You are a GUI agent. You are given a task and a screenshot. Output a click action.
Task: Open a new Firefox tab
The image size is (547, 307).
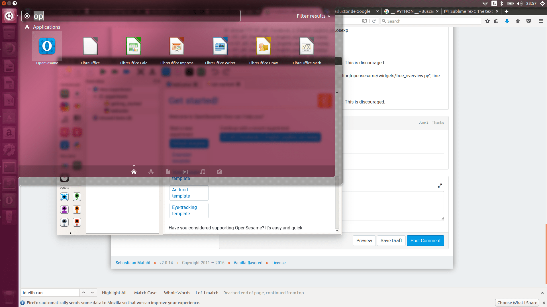tap(506, 11)
